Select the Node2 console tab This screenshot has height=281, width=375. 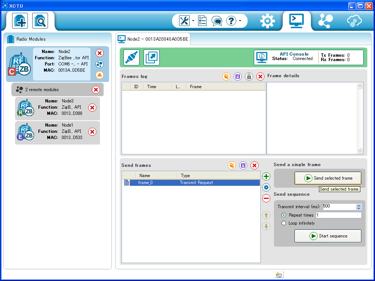153,39
